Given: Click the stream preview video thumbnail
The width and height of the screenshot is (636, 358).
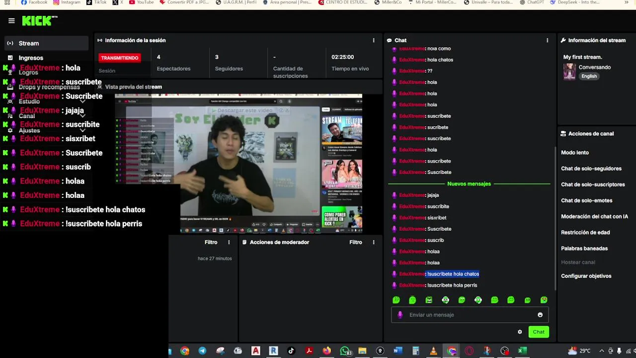Looking at the screenshot, I should [x=238, y=163].
